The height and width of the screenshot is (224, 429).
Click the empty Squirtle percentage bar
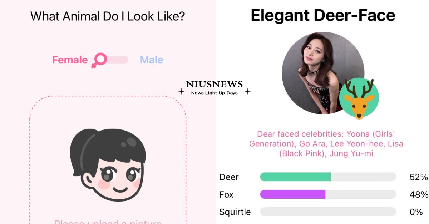click(x=328, y=212)
